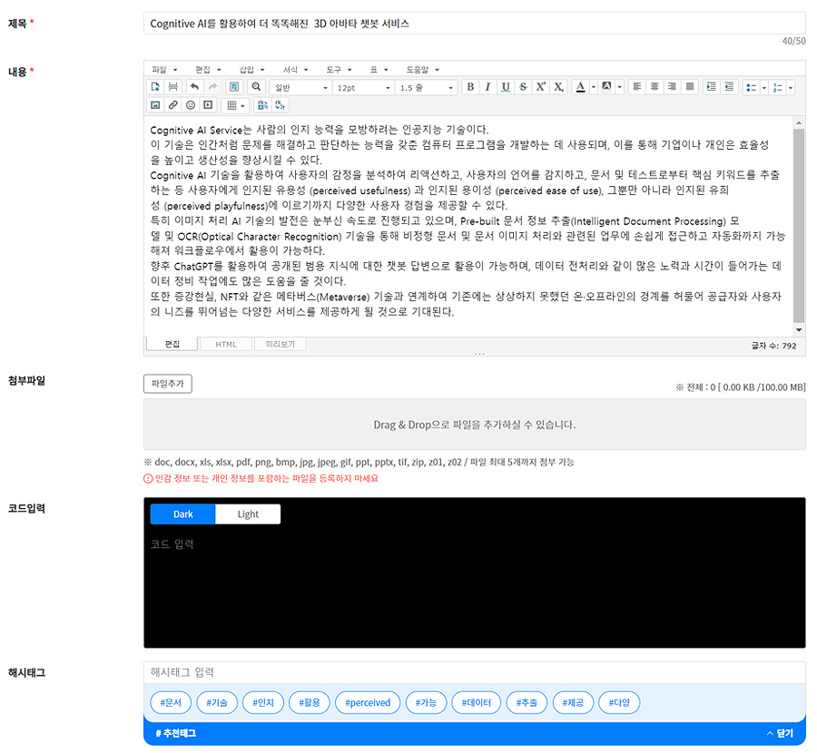Insert bulleted list
Viewport: 817px width, 753px height.
pyautogui.click(x=751, y=87)
